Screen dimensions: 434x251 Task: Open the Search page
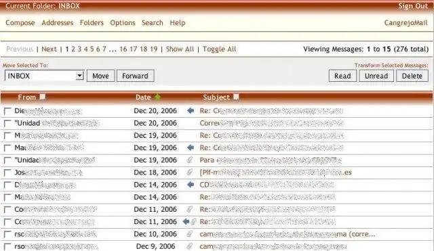click(153, 22)
